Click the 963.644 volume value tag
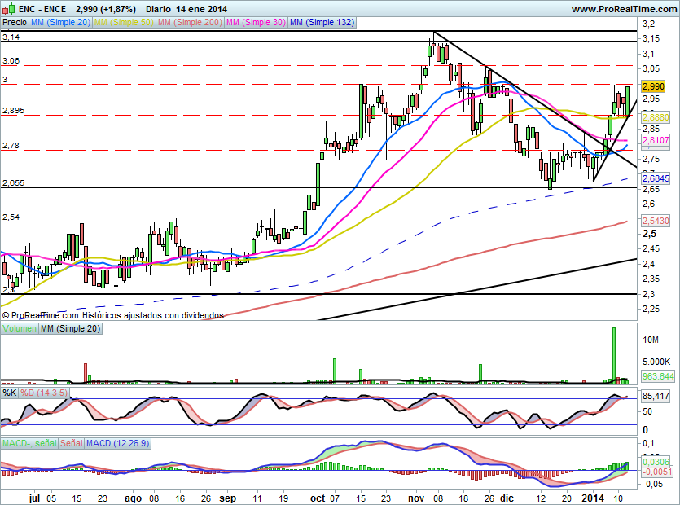This screenshot has height=505, width=680. tap(656, 376)
